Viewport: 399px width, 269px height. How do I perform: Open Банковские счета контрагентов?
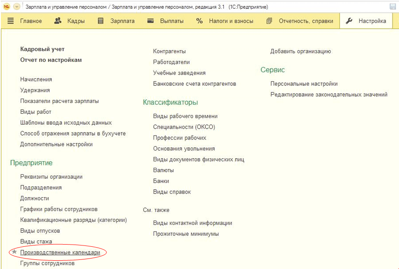pyautogui.click(x=194, y=84)
